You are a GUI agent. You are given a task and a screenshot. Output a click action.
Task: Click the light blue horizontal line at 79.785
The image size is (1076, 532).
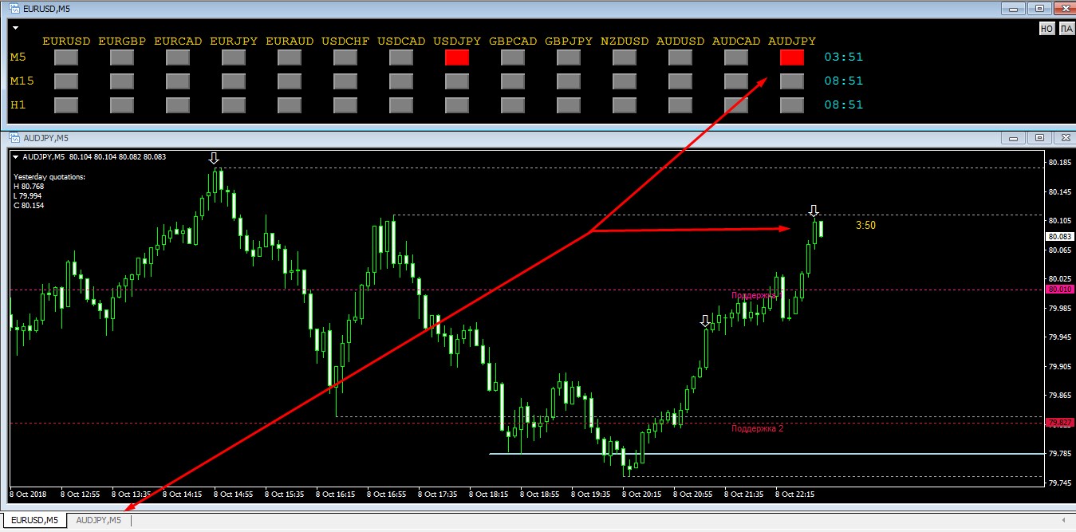click(766, 454)
